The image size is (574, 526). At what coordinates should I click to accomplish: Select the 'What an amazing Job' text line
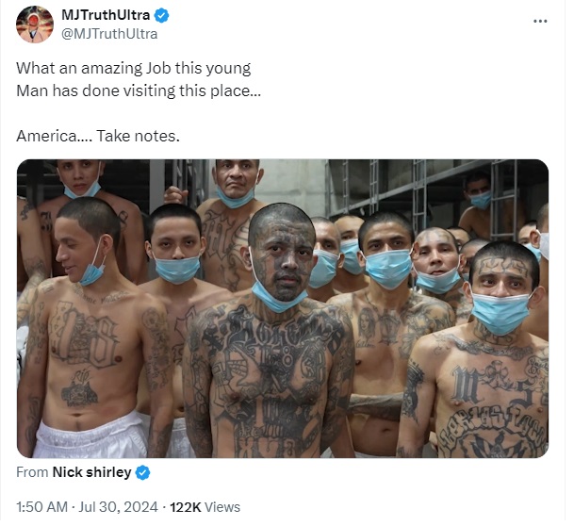coord(134,69)
